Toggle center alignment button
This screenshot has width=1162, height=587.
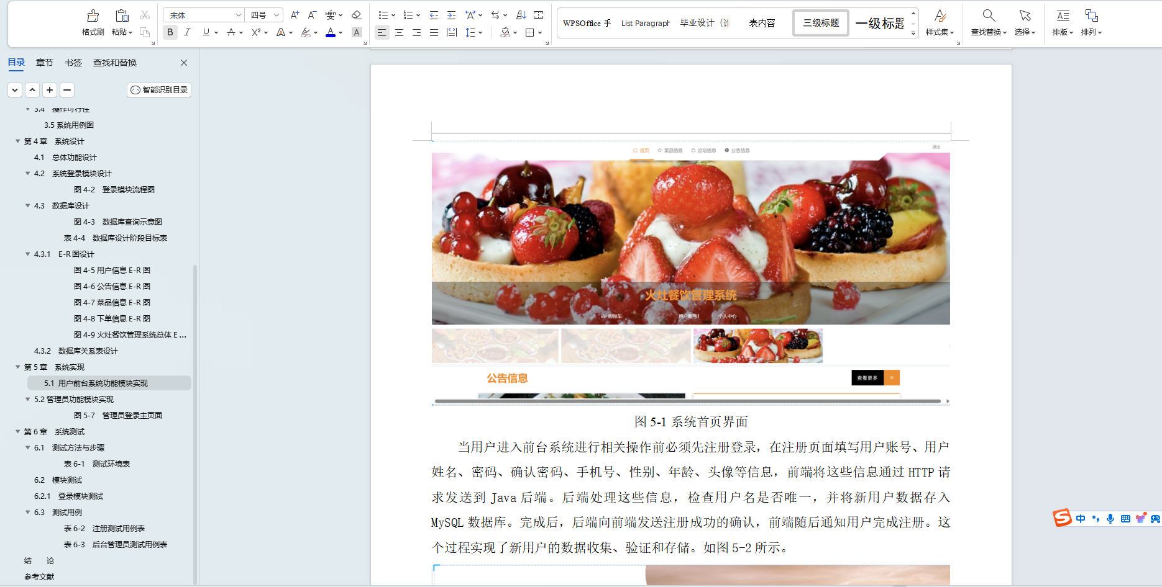[399, 32]
